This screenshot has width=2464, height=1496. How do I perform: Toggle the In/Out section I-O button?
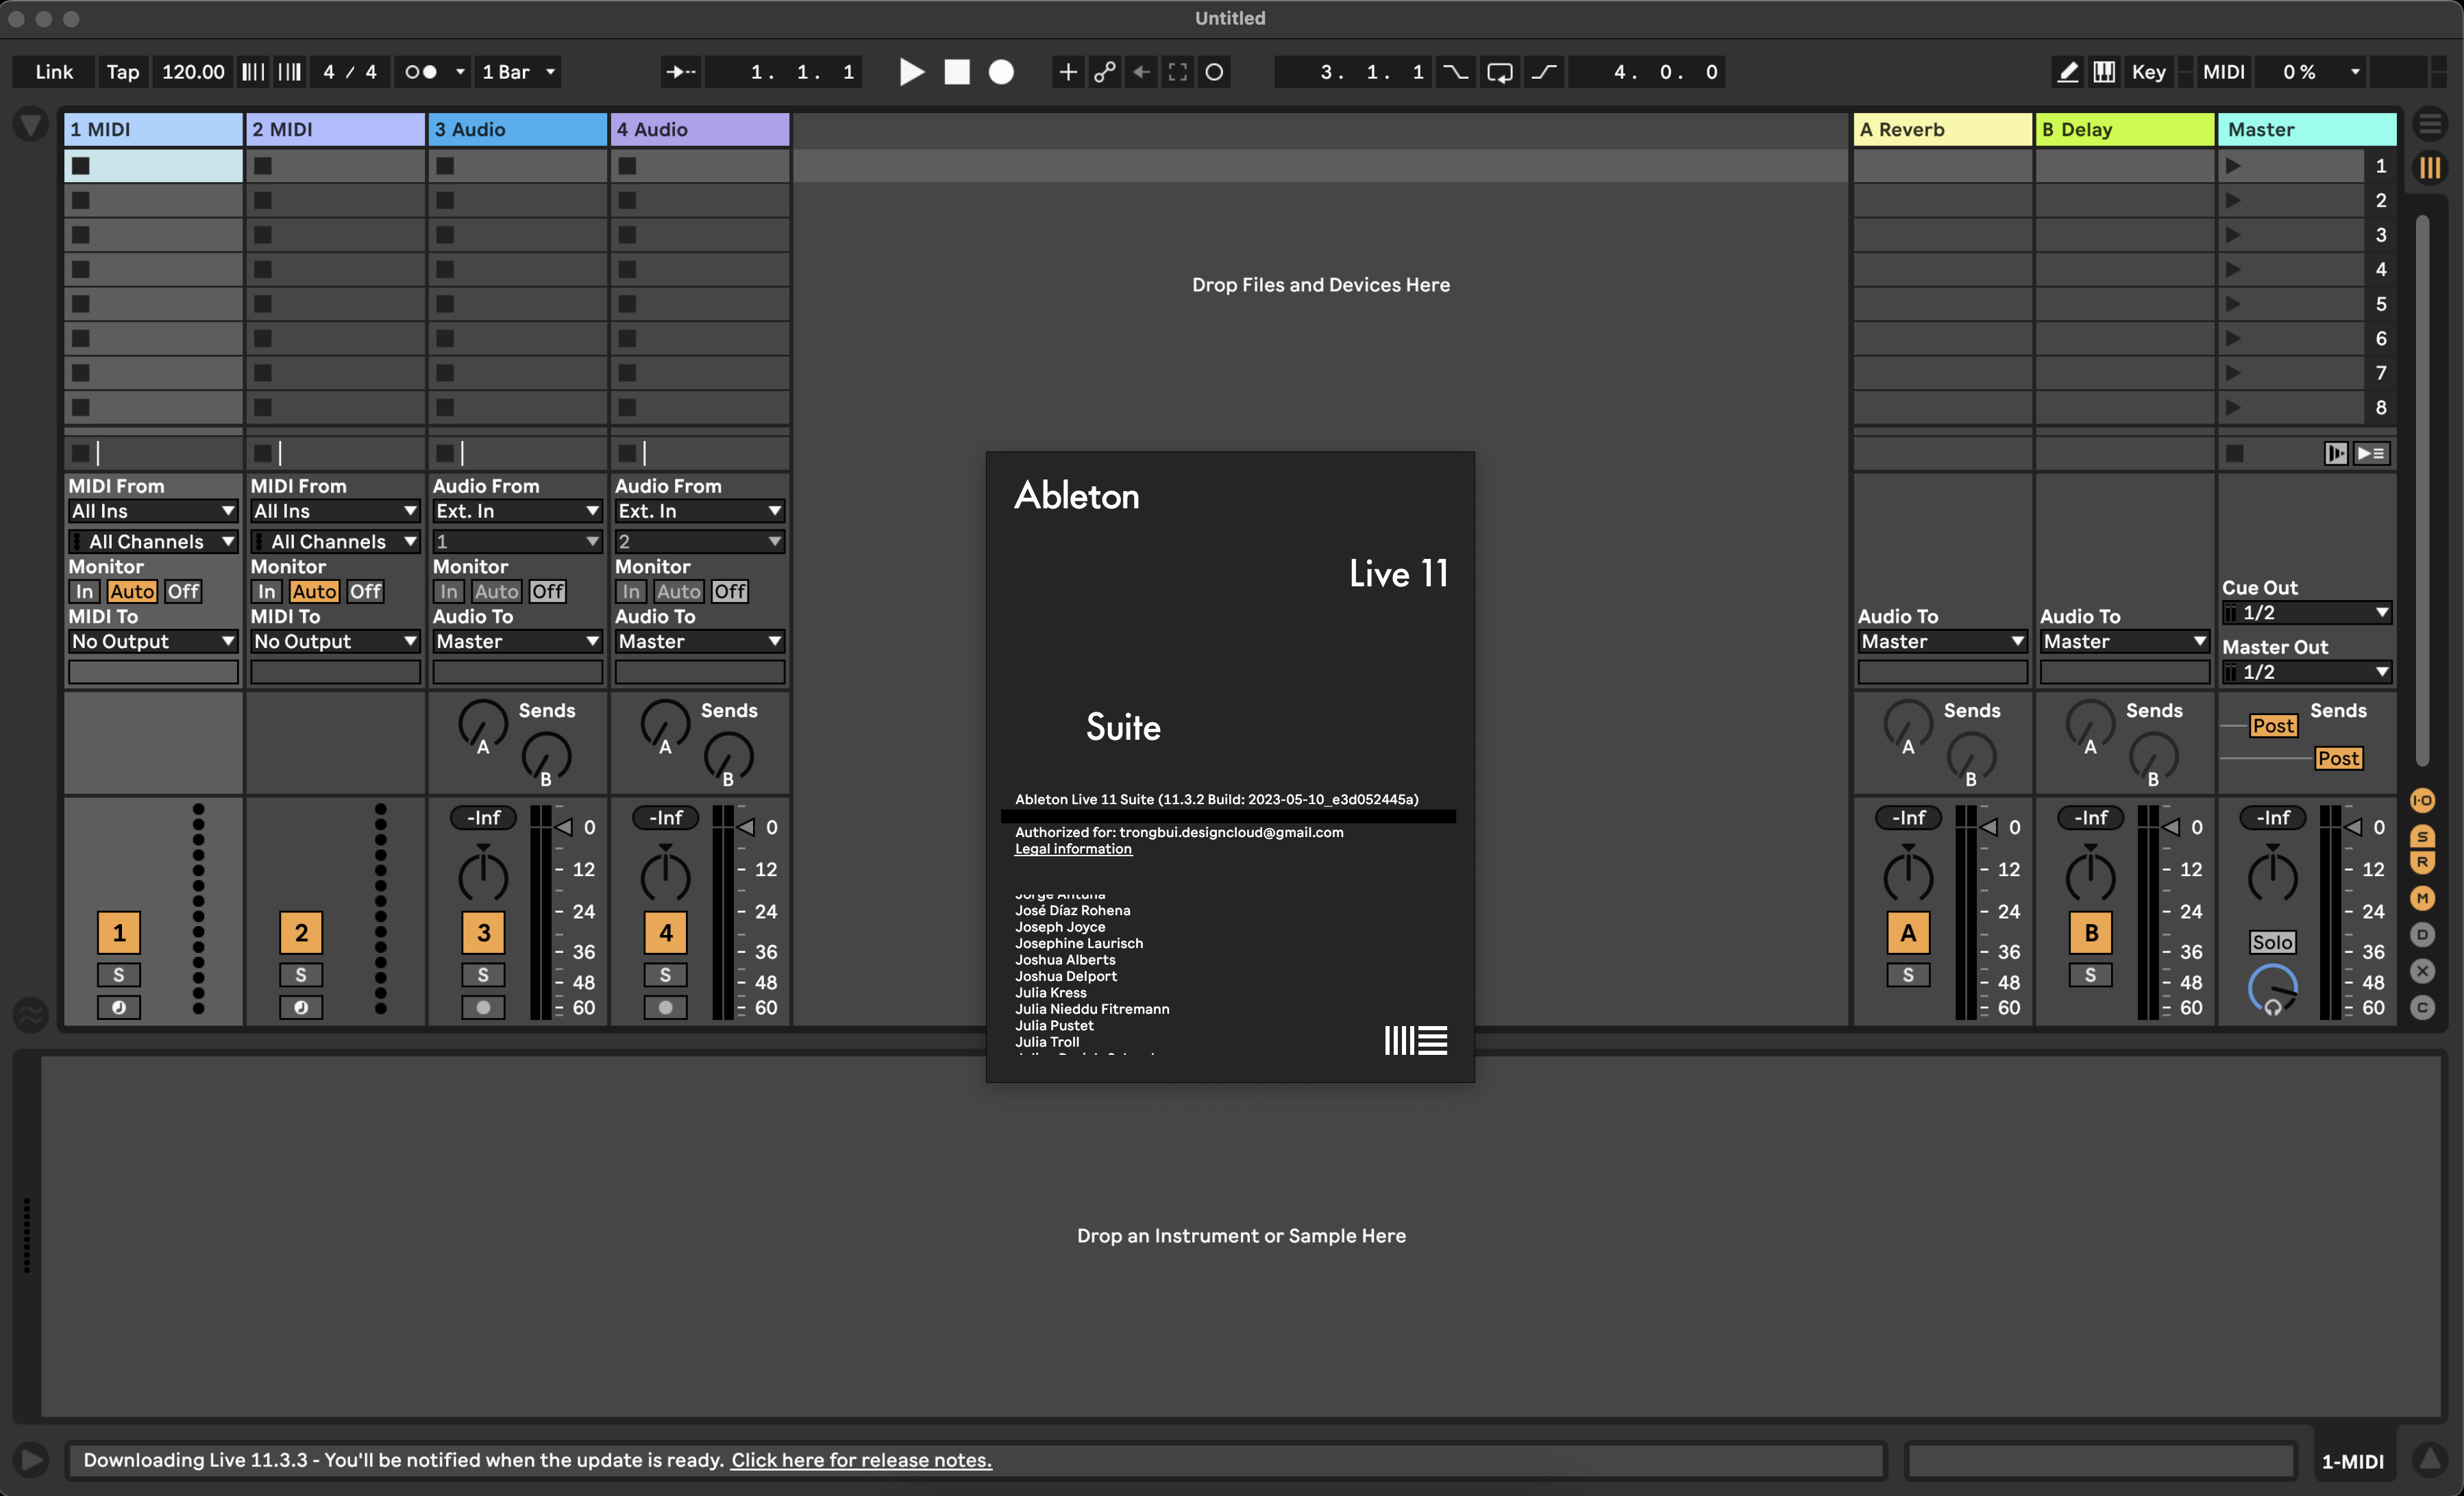pos(2422,800)
